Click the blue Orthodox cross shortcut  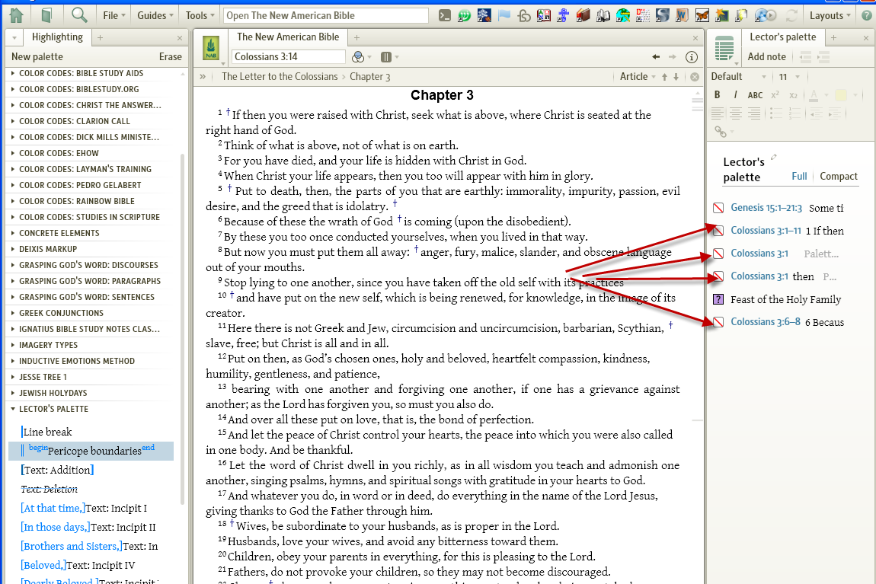tap(563, 16)
